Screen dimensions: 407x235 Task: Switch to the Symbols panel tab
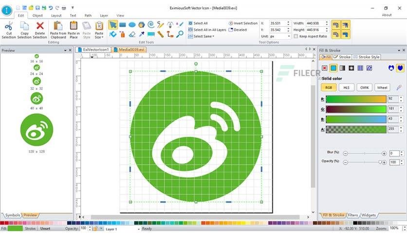[x=12, y=215]
